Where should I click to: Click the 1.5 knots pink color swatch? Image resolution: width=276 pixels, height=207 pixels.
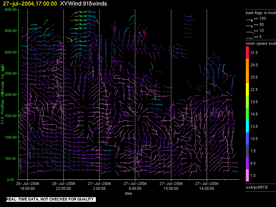(247, 175)
